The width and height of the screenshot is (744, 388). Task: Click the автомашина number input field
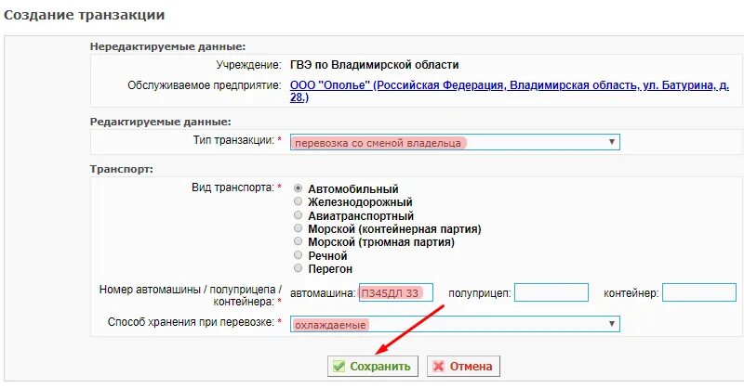click(396, 292)
